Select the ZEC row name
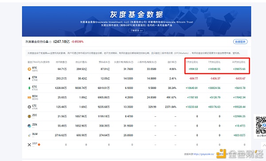The image size is (266, 161). [35, 115]
